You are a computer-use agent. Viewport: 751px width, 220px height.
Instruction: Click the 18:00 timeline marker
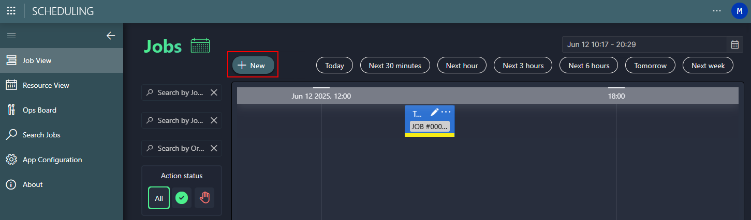pyautogui.click(x=616, y=96)
